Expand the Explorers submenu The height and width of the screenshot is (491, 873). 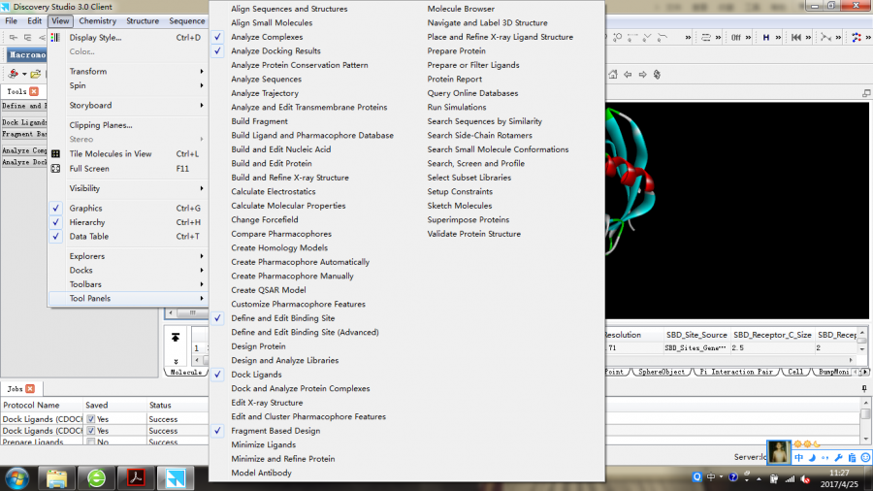pyautogui.click(x=129, y=256)
